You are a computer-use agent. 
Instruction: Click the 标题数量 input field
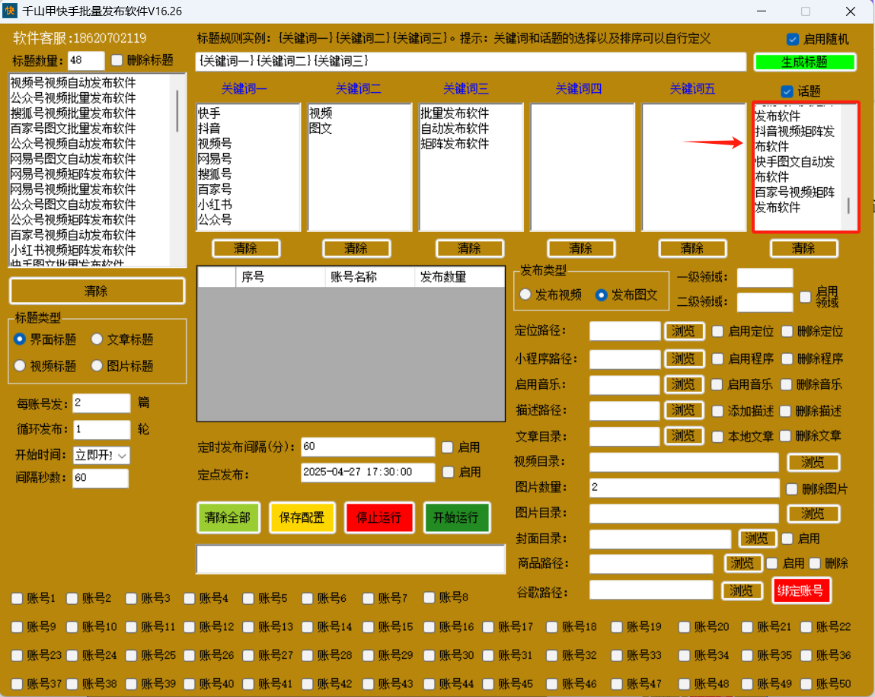click(85, 61)
